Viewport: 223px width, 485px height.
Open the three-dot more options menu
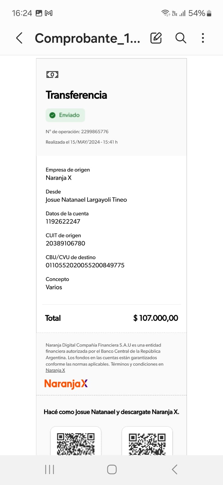coord(203,38)
